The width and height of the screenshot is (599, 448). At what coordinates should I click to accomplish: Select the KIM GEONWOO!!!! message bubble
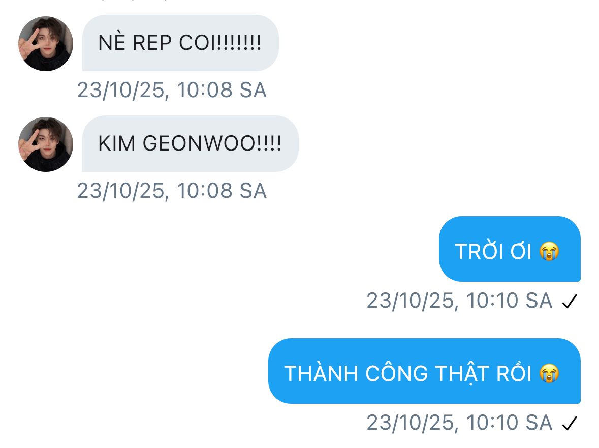point(190,144)
